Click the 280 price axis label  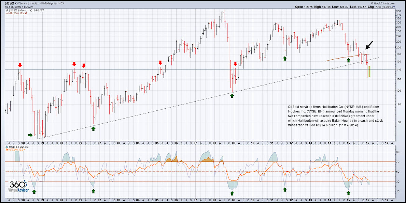tap(398, 27)
